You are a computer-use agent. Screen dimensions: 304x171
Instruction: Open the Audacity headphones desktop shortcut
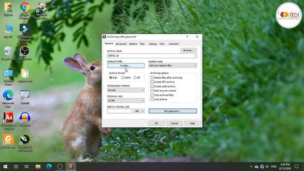pyautogui.click(x=25, y=119)
